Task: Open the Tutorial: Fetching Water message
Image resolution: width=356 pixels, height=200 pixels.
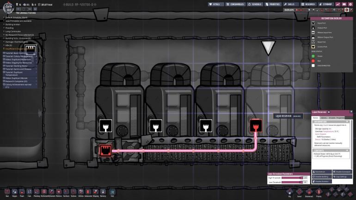Action: [x=20, y=66]
